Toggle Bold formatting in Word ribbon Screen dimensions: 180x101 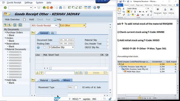[x=128, y=12]
